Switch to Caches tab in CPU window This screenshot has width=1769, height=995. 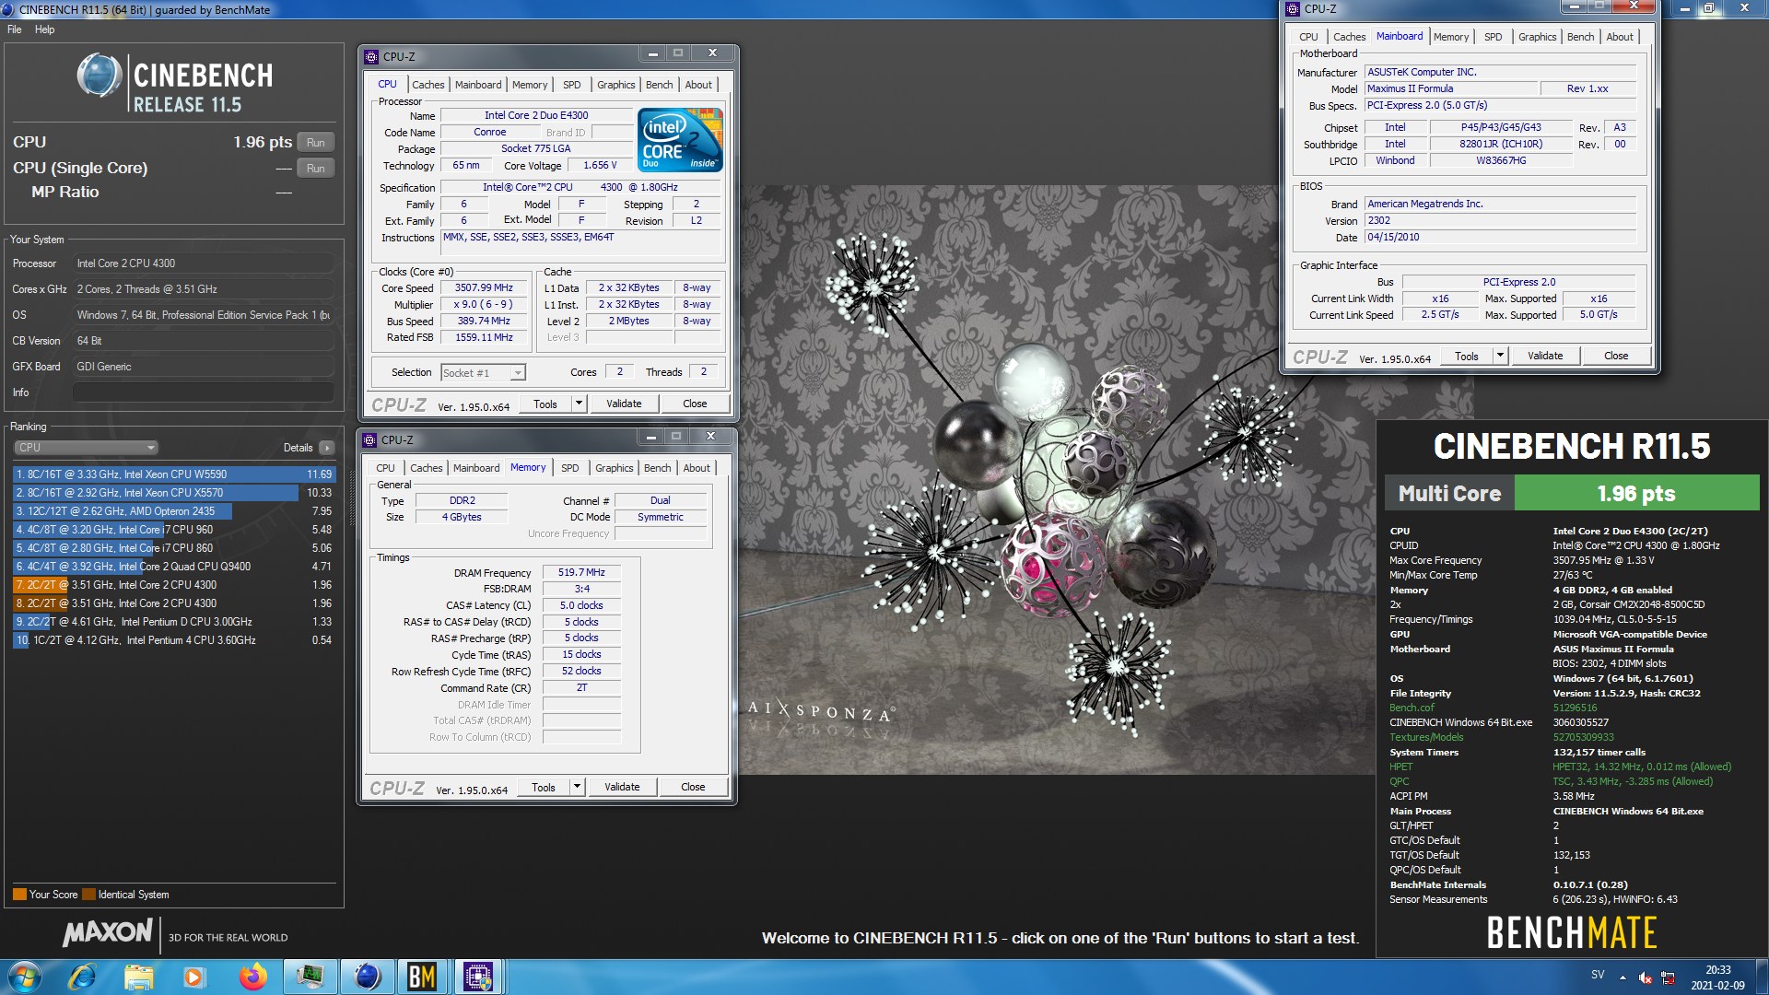click(x=428, y=85)
